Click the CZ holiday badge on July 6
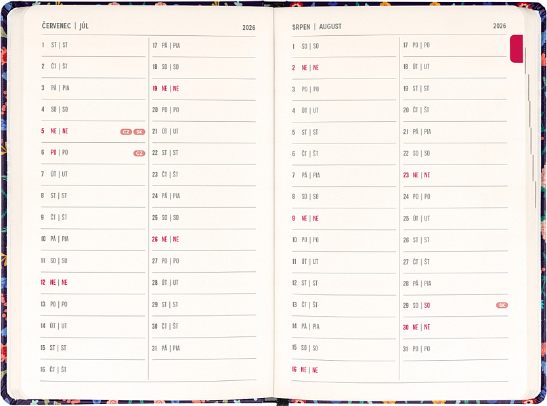The height and width of the screenshot is (406, 547). [x=139, y=154]
